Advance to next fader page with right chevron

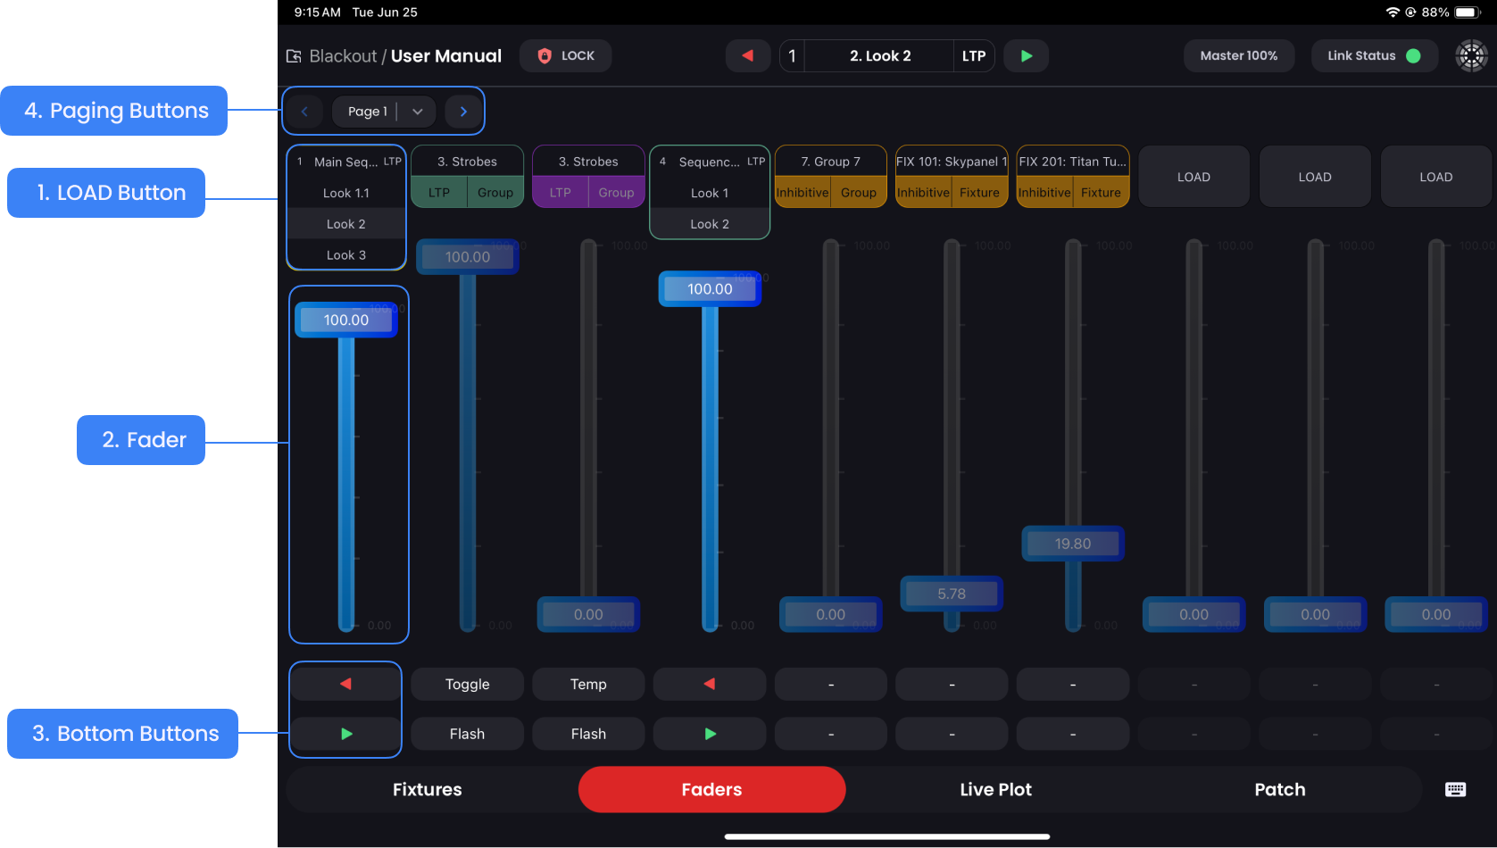463,112
